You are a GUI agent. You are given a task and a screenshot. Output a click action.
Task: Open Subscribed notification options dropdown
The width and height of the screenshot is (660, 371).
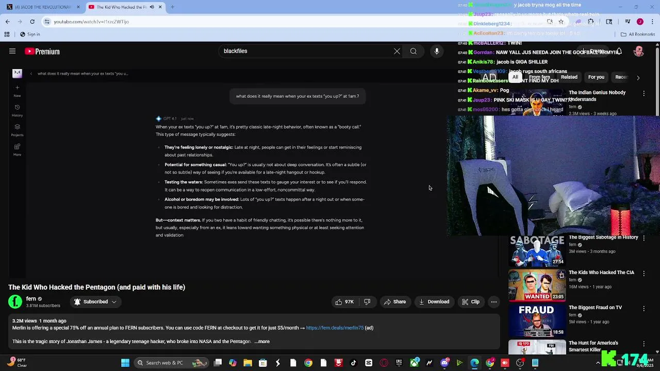click(95, 301)
